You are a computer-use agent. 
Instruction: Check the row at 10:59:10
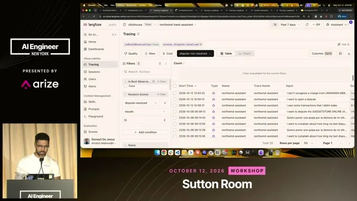(175, 99)
